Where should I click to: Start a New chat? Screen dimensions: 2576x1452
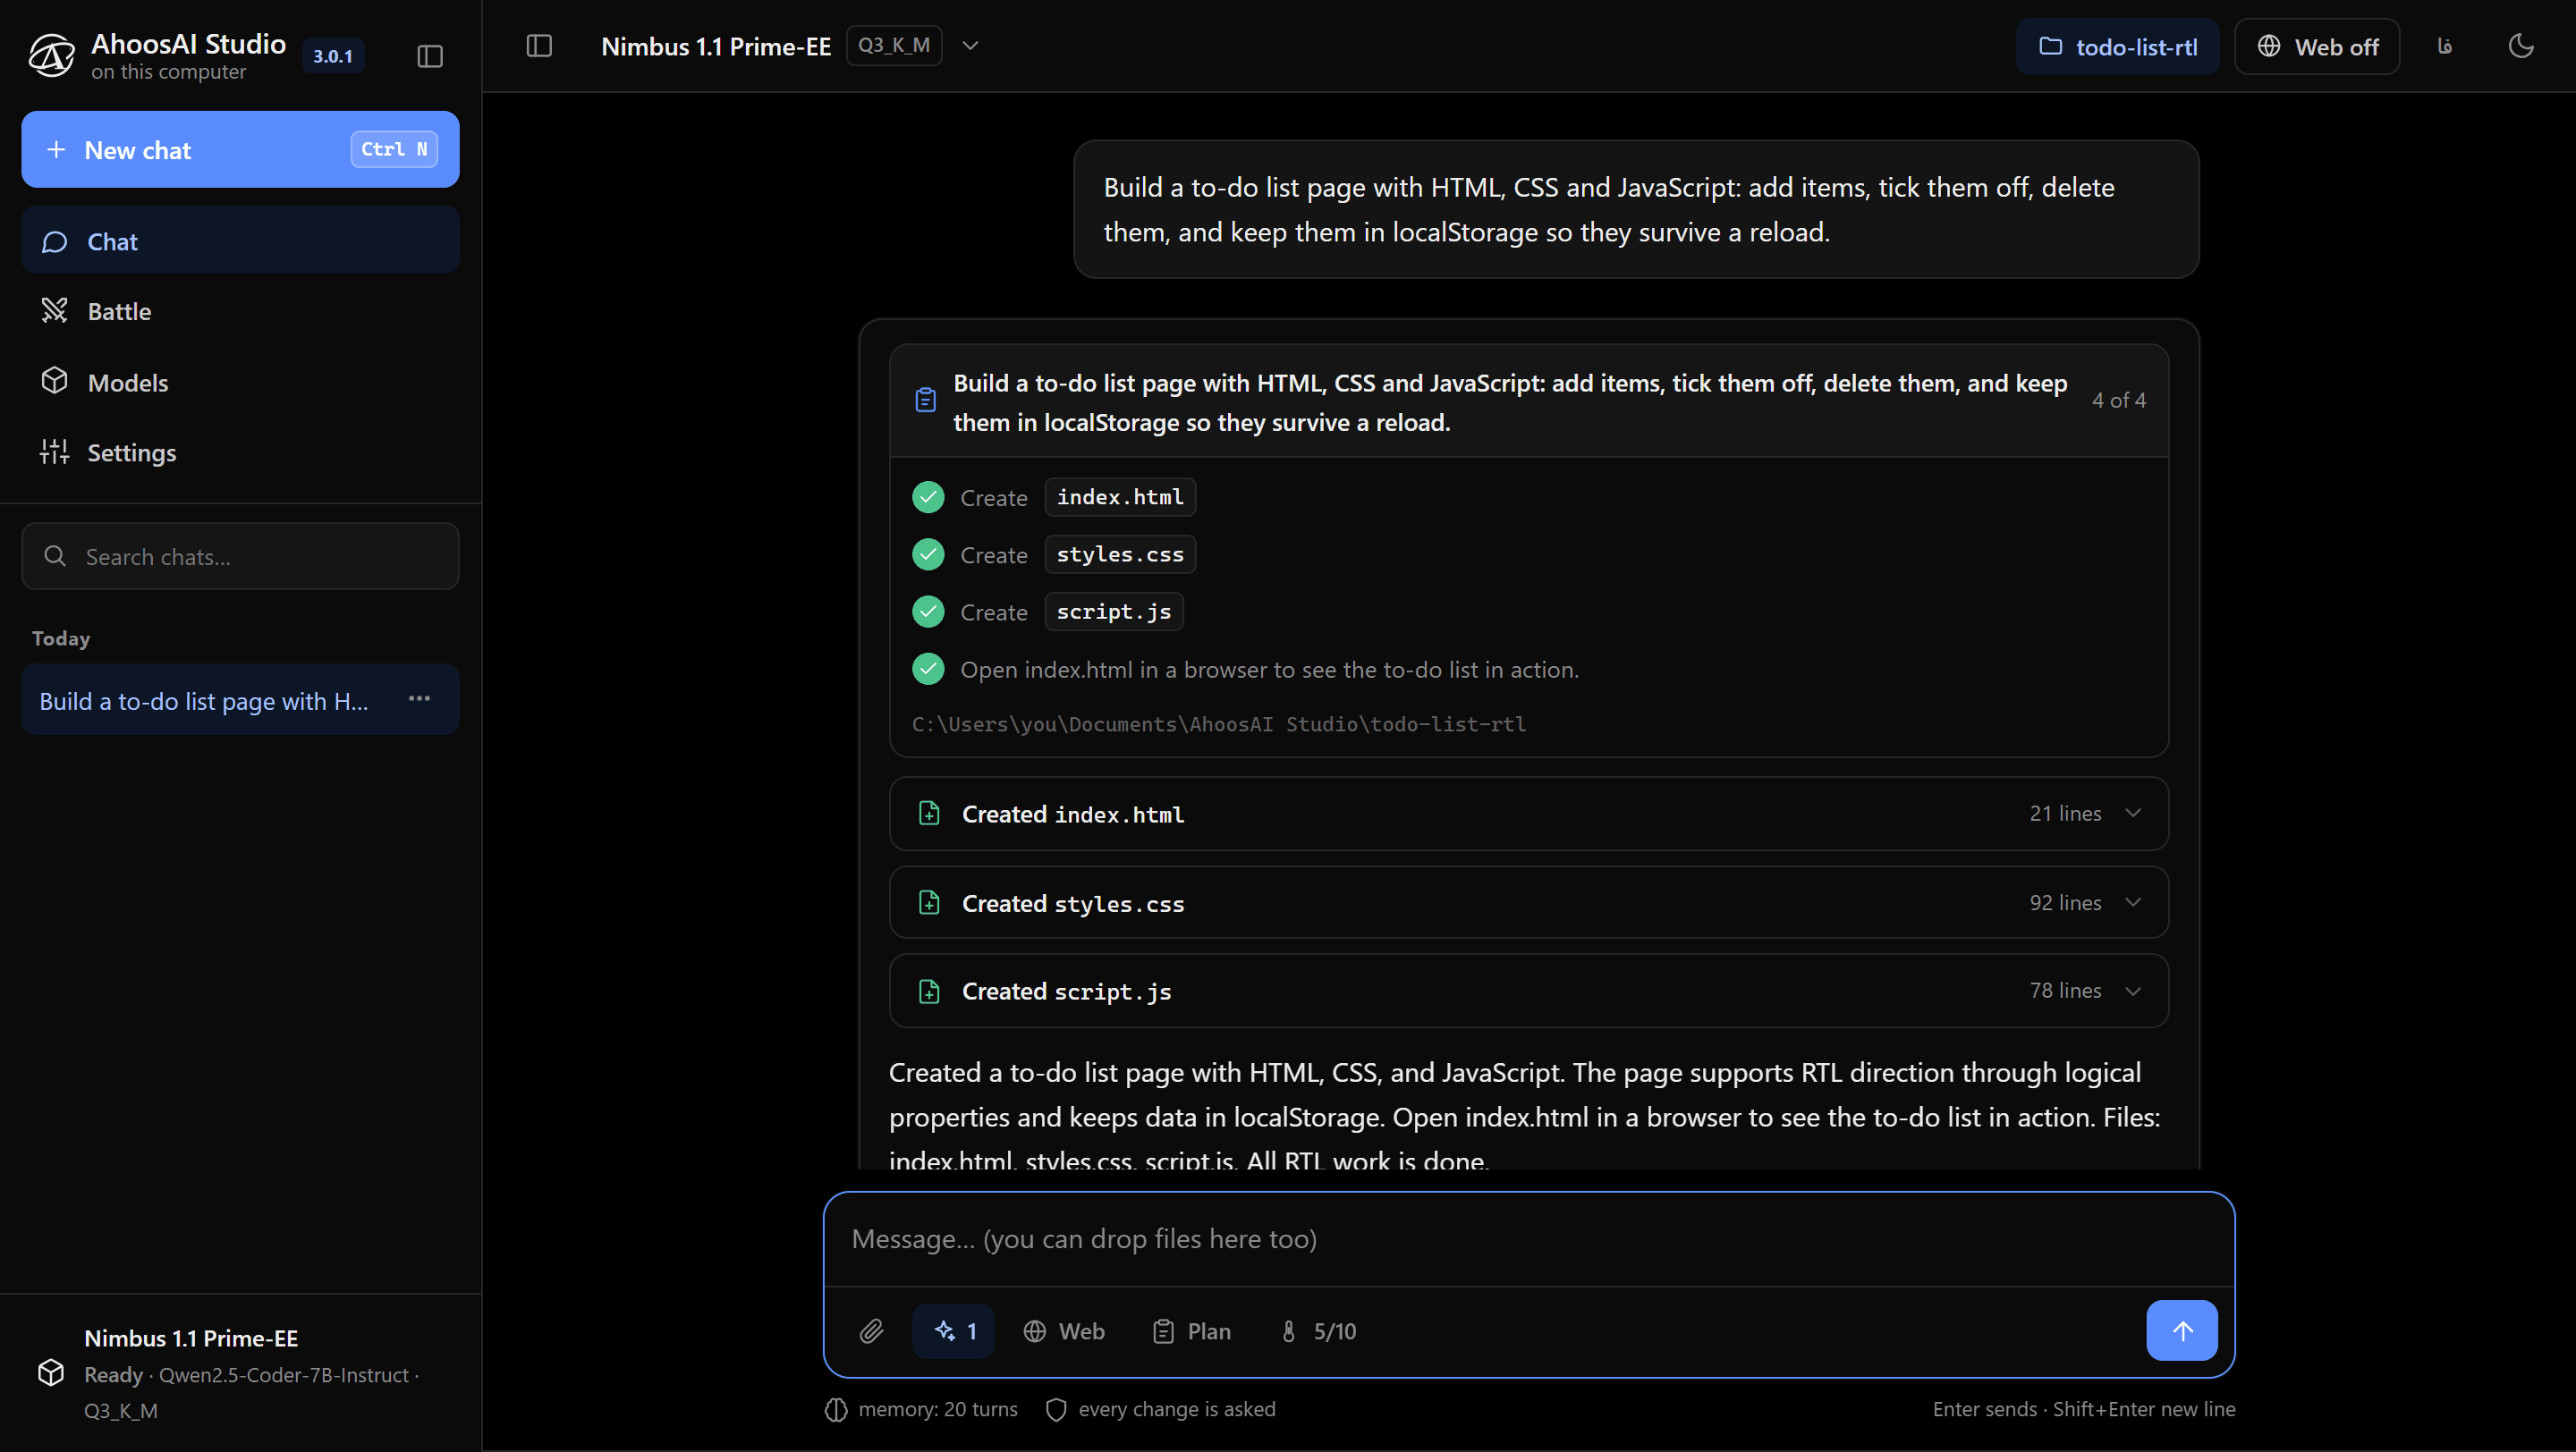(x=240, y=149)
